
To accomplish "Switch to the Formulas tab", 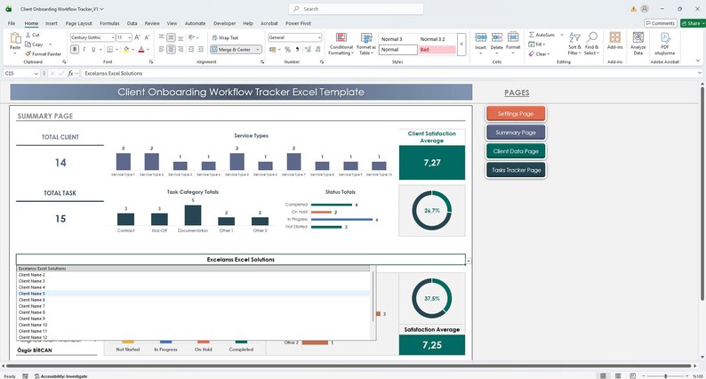I will pyautogui.click(x=109, y=23).
